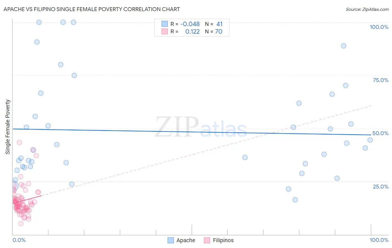Select the 50.0% y-axis label

[380, 133]
